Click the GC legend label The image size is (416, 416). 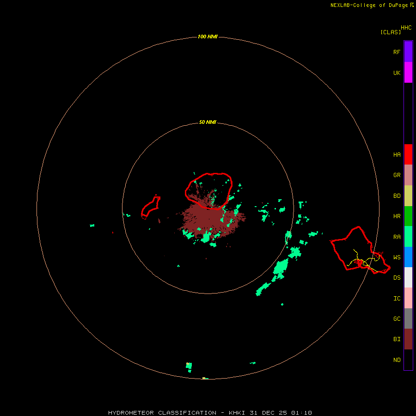click(x=397, y=319)
